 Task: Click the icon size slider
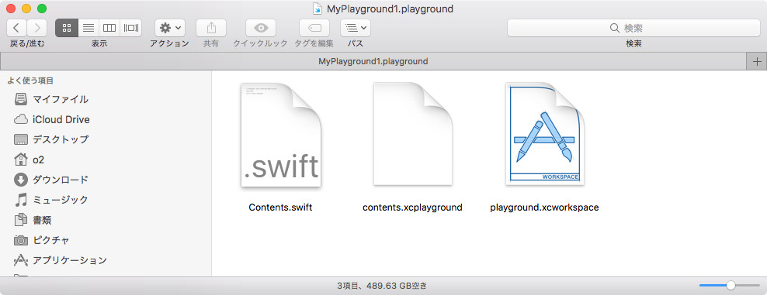729,285
